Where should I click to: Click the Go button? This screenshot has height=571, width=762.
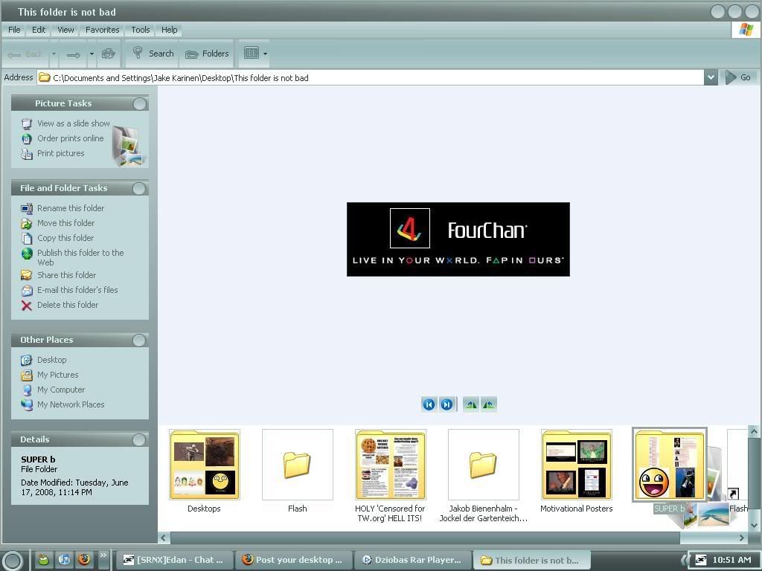pos(739,77)
